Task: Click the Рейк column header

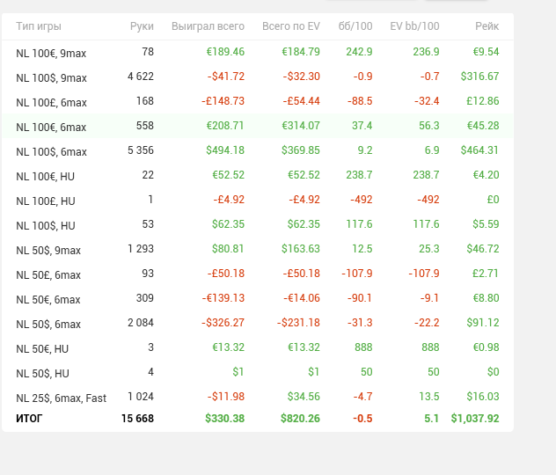Action: coord(486,27)
